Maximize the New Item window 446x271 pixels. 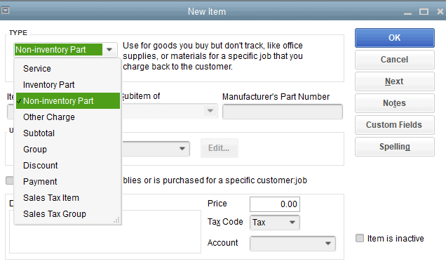(424, 12)
